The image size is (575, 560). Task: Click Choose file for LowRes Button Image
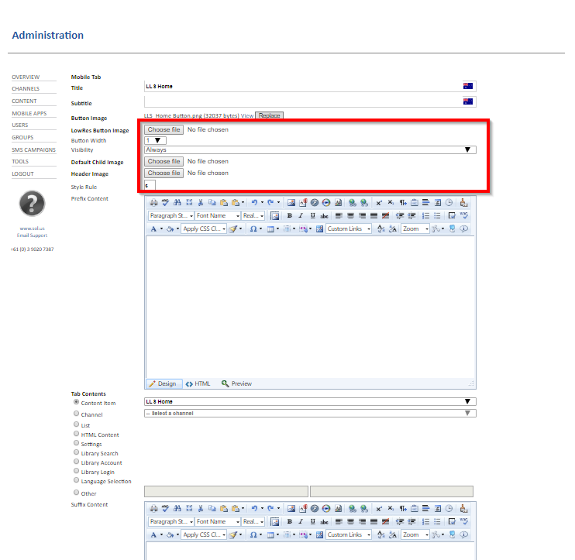point(164,129)
